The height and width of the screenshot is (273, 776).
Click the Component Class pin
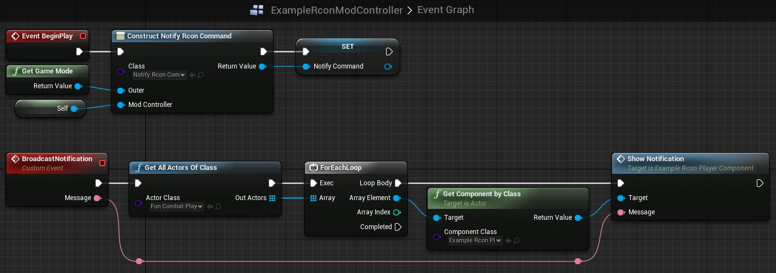(x=437, y=237)
